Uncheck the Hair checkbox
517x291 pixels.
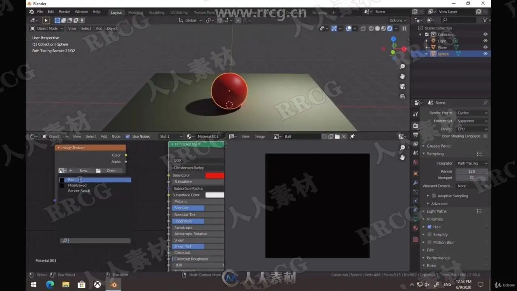429,227
